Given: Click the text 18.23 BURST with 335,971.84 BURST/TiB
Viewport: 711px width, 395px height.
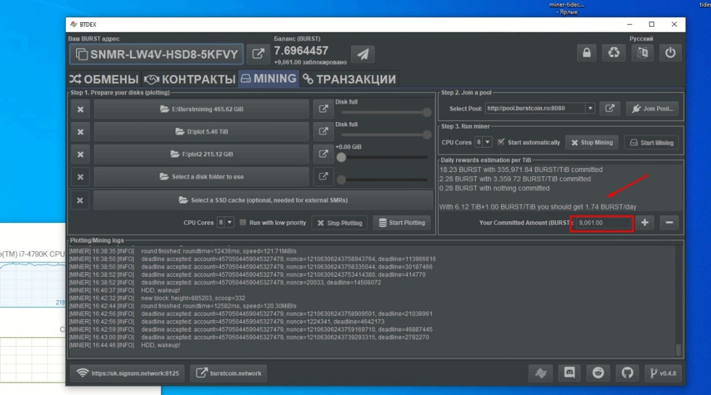Looking at the screenshot, I should (520, 170).
